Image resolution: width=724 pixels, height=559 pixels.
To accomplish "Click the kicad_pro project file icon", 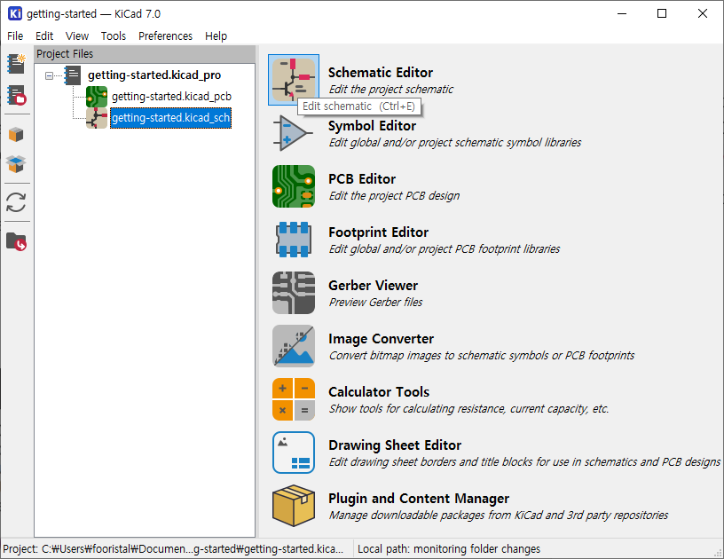I will (x=73, y=75).
